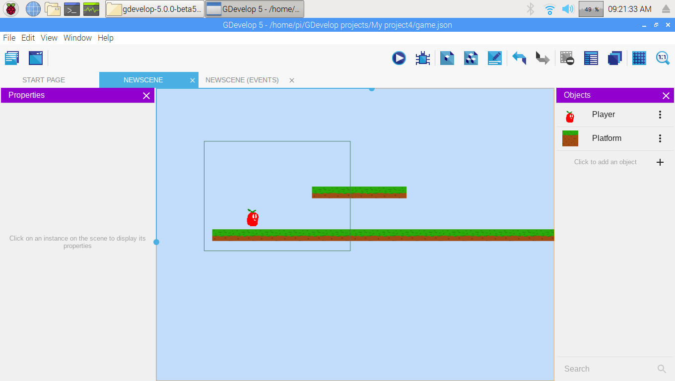Select the Player object in the list
Viewport: 675px width, 381px height.
615,115
